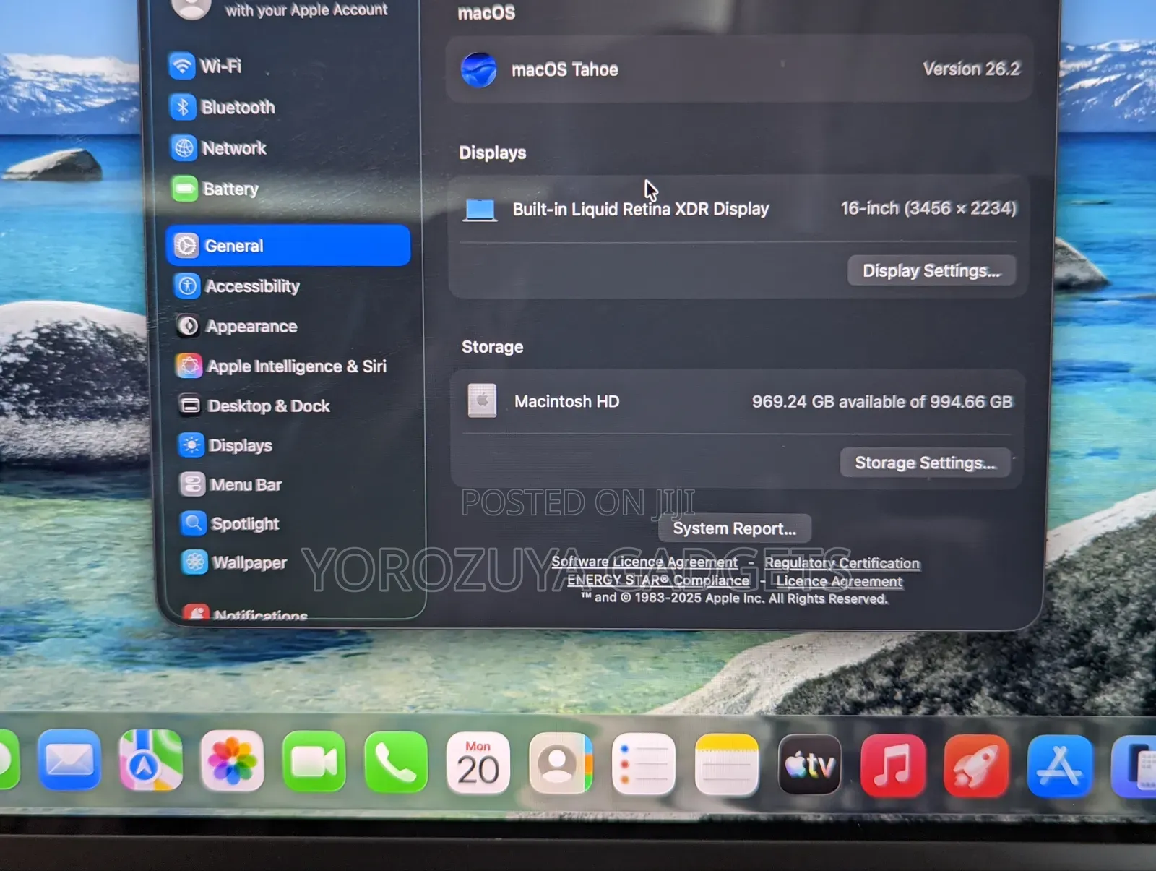
Task: Open Mail from the Dock
Action: coord(69,761)
